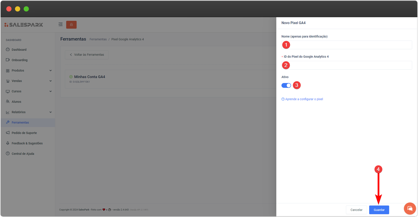This screenshot has height=217, width=418.
Task: Click the Alunos people icon
Action: click(8, 102)
